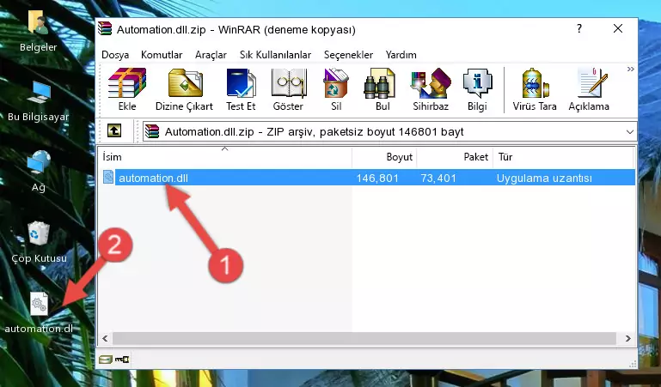
Task: Open the Komutlar menu
Action: (162, 55)
